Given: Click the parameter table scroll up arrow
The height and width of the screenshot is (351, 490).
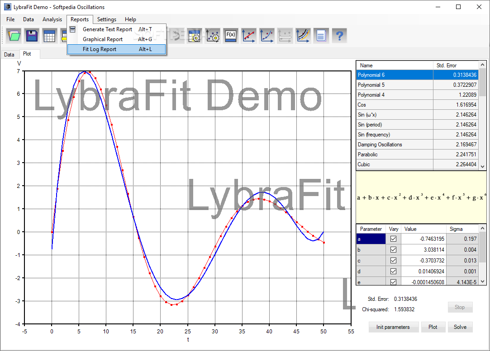Looking at the screenshot, I should (482, 229).
